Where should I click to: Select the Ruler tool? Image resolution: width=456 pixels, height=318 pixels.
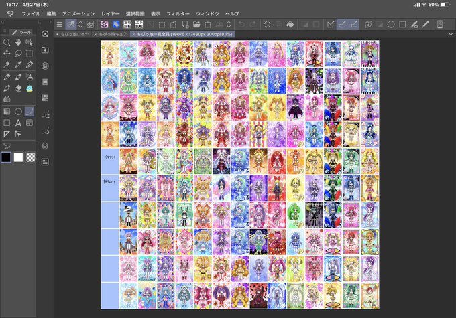(x=7, y=134)
